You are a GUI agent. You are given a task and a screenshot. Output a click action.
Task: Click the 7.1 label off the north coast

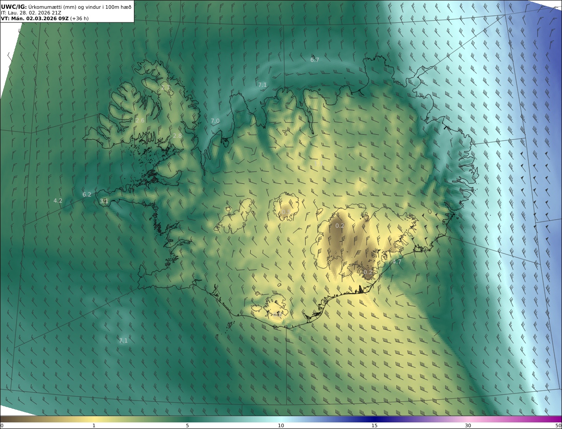click(x=263, y=85)
